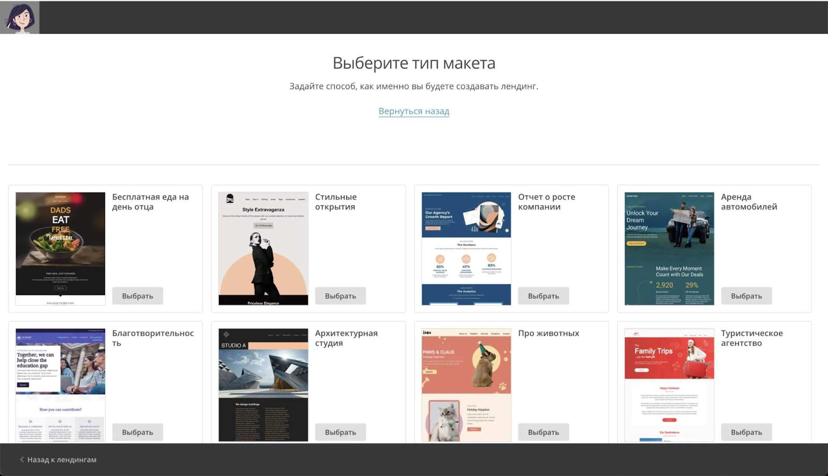Click the subtitle about creating the лендинг
The width and height of the screenshot is (828, 476).
[414, 86]
